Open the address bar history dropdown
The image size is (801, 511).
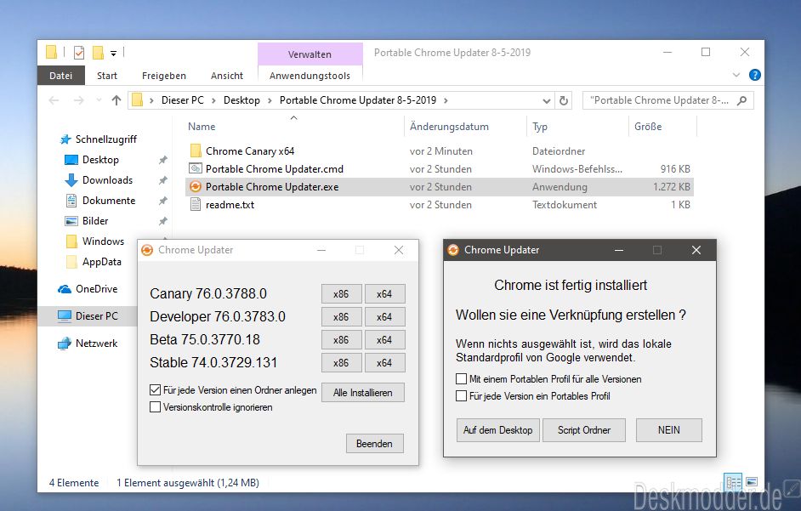546,100
